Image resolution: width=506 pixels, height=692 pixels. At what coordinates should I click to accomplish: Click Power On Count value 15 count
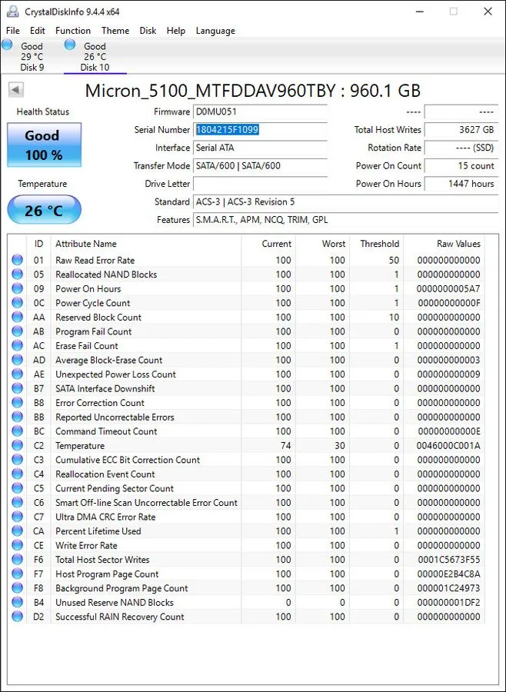[x=461, y=166]
